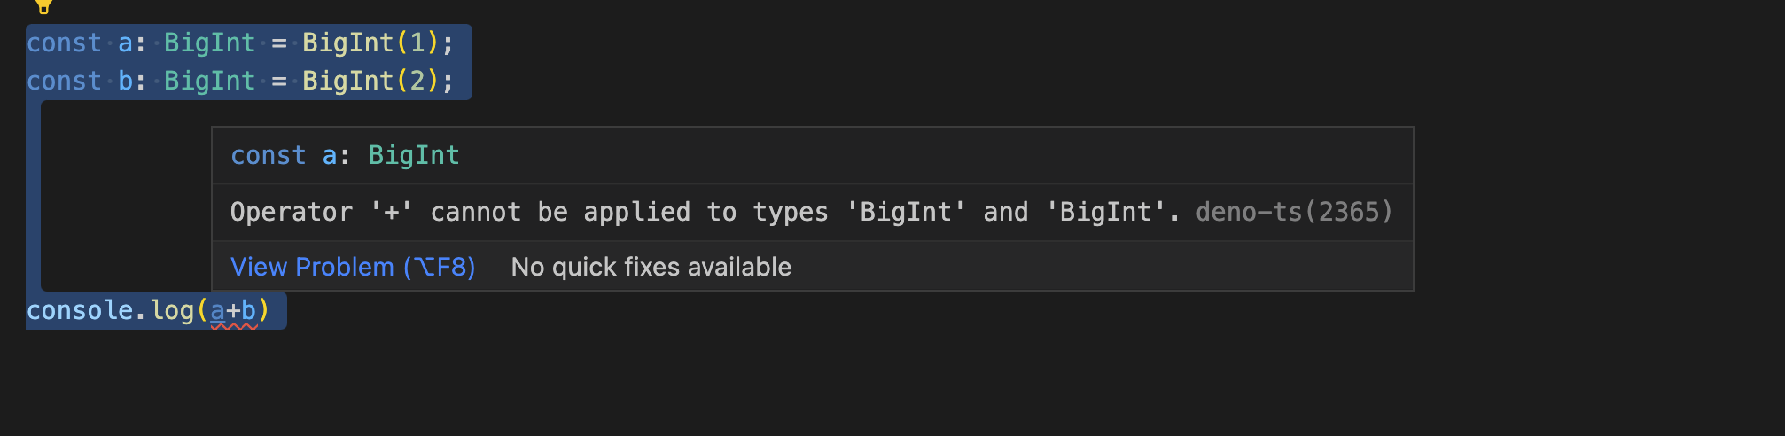Click the const keyword on the first line
1785x436 pixels.
tap(64, 43)
